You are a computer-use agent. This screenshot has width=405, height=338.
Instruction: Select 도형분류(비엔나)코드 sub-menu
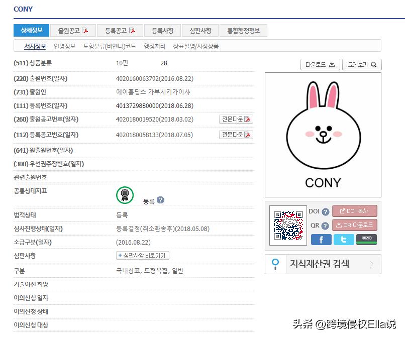[x=110, y=46]
